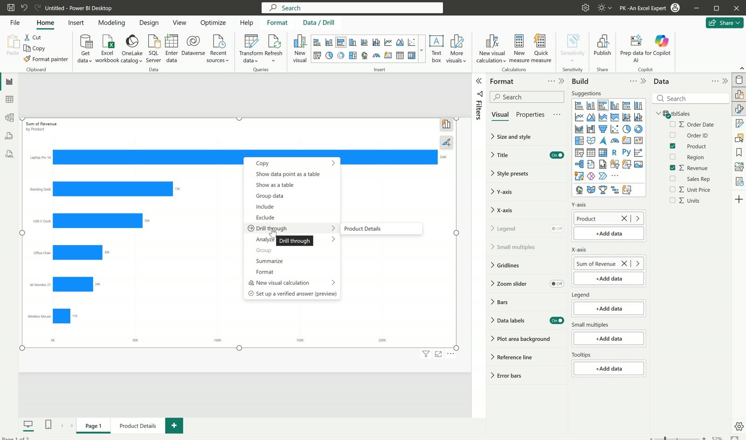Collapse the tblSales table tree
746x440 pixels.
pos(658,113)
